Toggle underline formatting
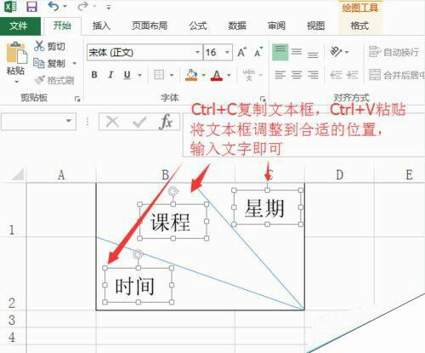Screen dimensions: 425x353 (127, 75)
